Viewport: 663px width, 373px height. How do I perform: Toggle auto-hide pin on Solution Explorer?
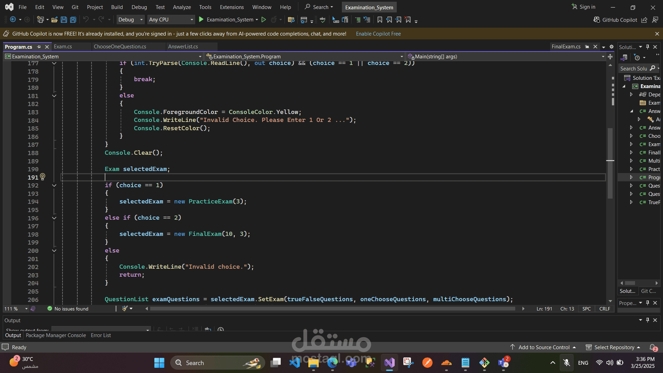[648, 47]
